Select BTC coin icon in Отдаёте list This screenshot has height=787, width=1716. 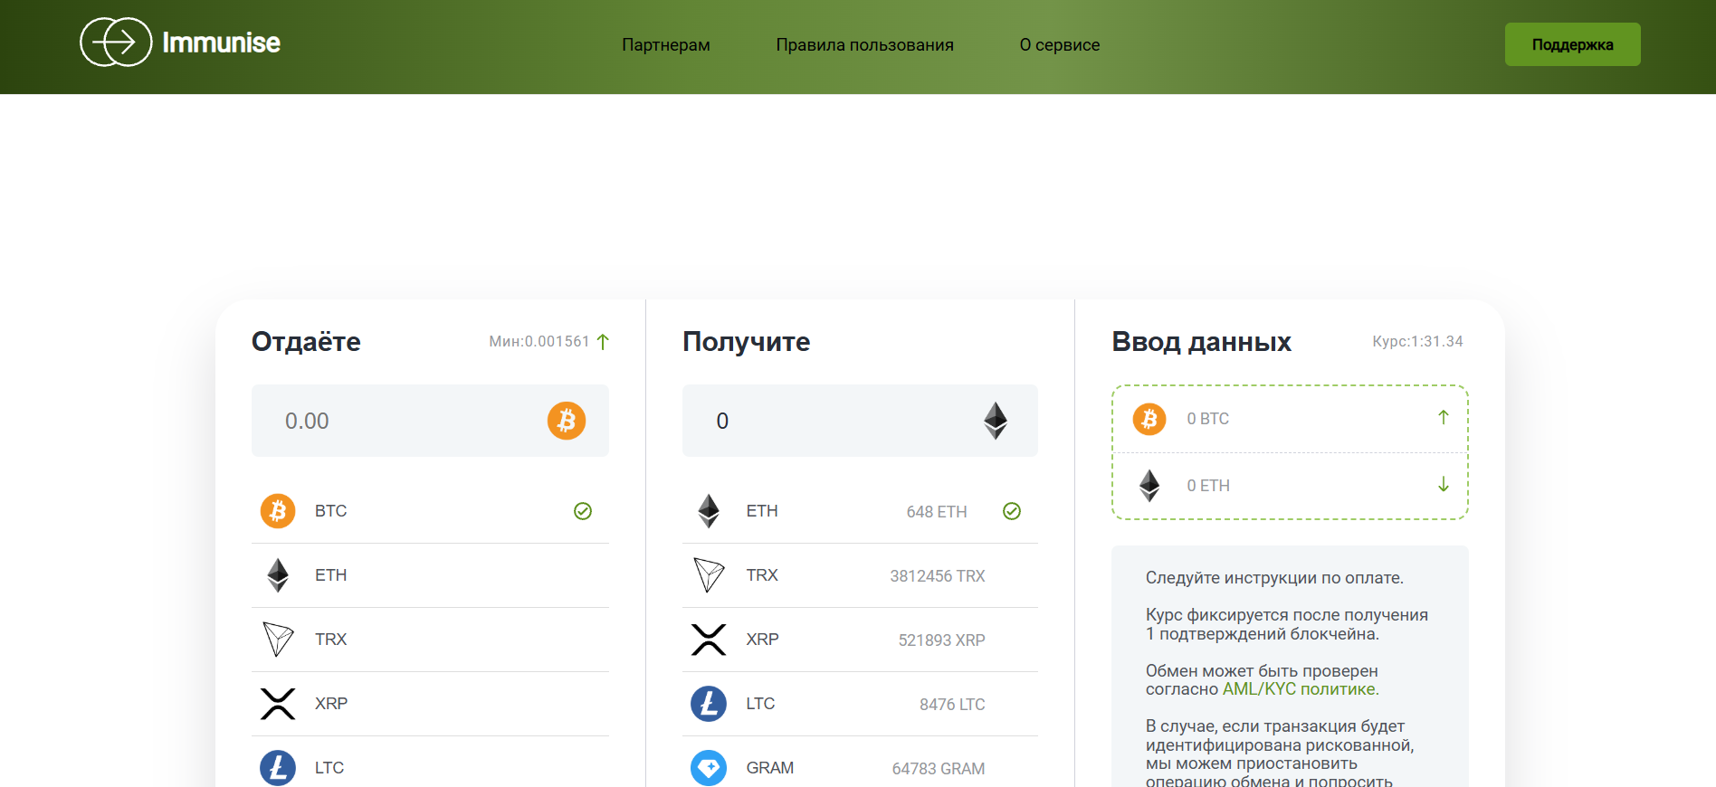(278, 511)
